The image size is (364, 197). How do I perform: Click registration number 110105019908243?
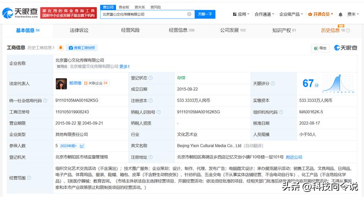[x=72, y=112]
